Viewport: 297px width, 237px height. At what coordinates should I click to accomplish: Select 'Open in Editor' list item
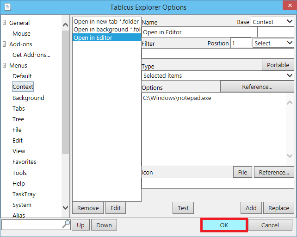(x=107, y=37)
